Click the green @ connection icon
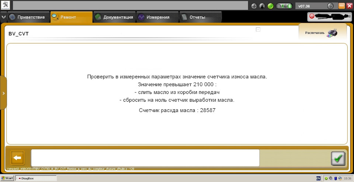 click(270, 6)
